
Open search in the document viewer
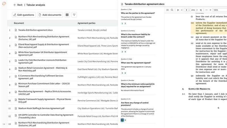tap(172, 10)
